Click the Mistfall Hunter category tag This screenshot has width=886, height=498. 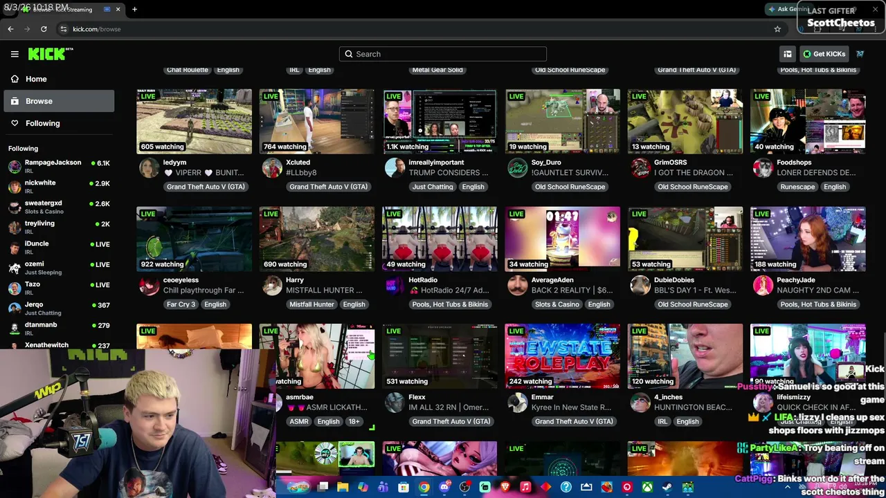[x=311, y=304]
